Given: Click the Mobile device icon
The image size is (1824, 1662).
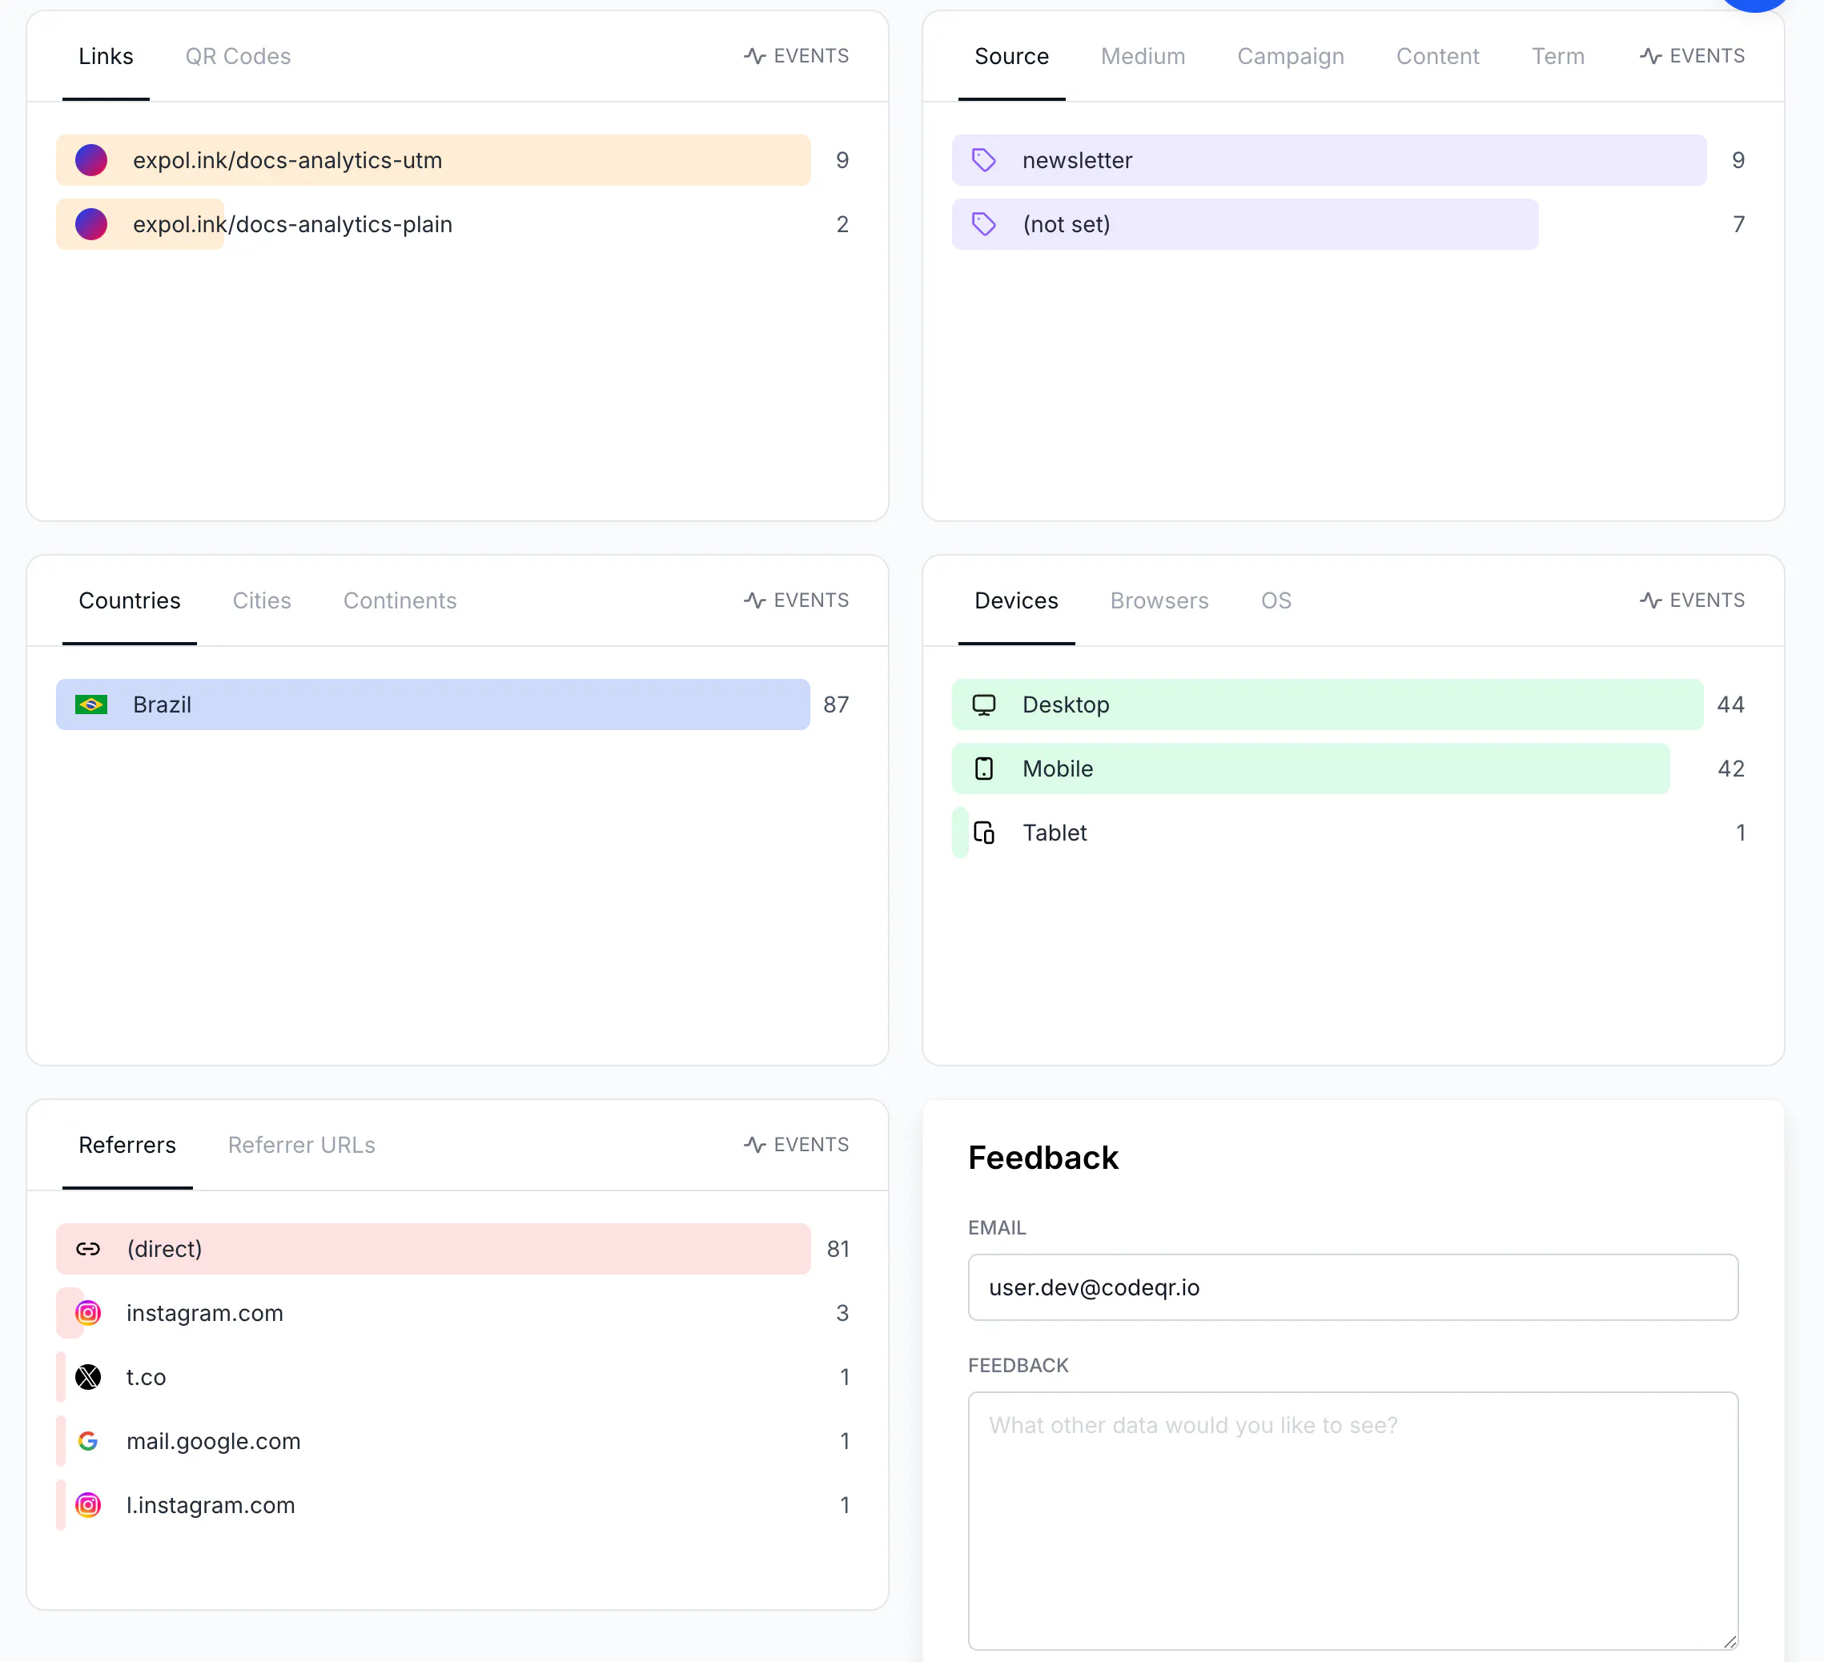Looking at the screenshot, I should coord(983,769).
